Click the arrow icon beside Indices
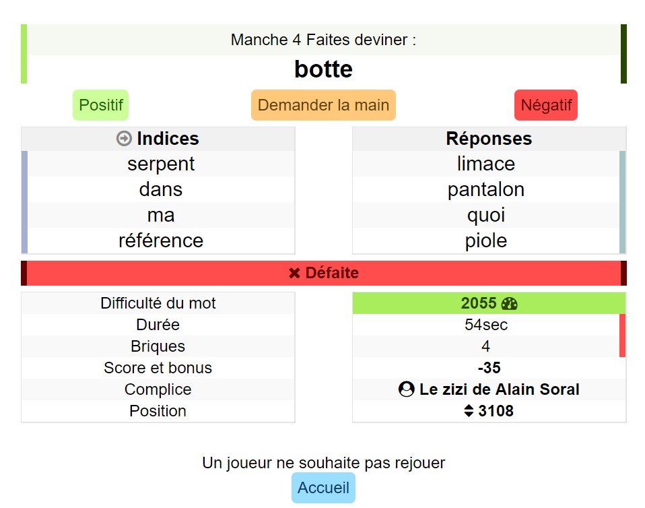 point(124,139)
